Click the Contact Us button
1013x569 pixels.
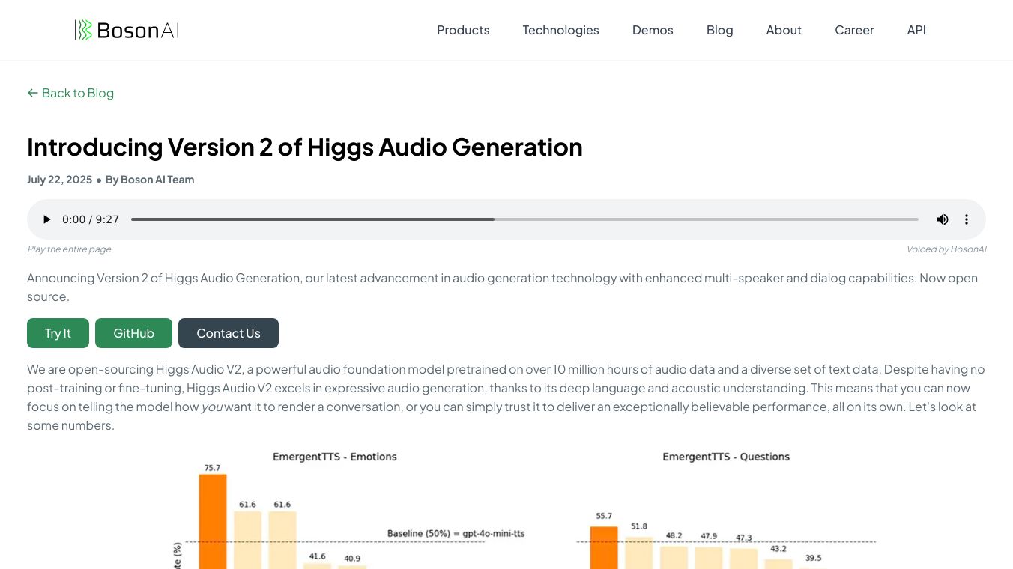click(x=229, y=333)
